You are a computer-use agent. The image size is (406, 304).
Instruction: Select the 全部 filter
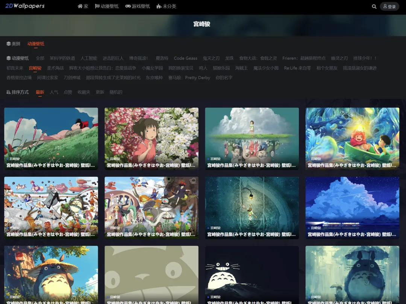(40, 58)
